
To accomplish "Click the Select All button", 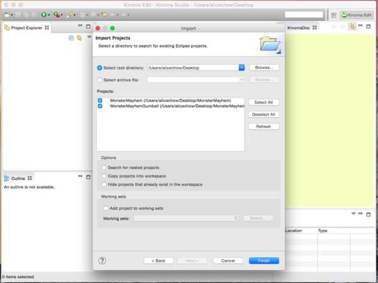I will point(263,102).
